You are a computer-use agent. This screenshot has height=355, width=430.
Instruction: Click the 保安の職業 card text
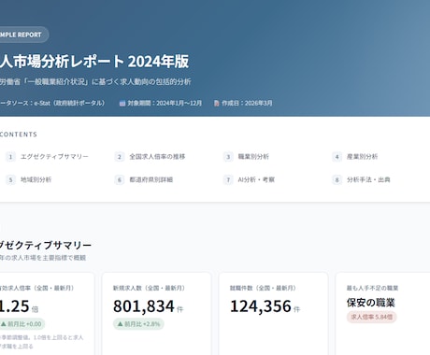point(371,303)
